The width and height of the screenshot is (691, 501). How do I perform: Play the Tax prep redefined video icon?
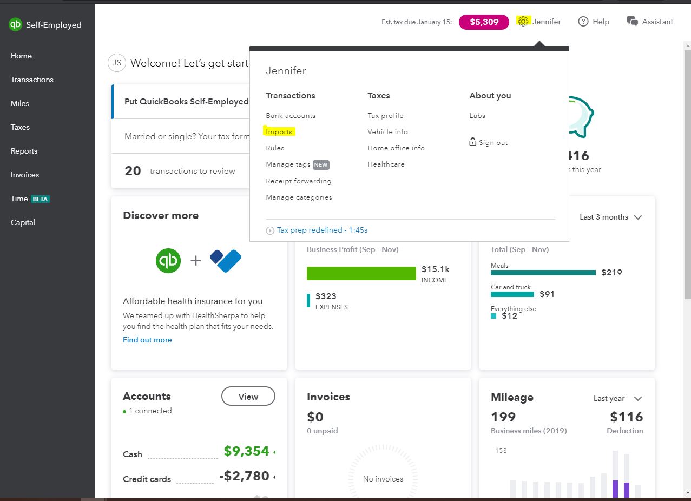click(270, 230)
